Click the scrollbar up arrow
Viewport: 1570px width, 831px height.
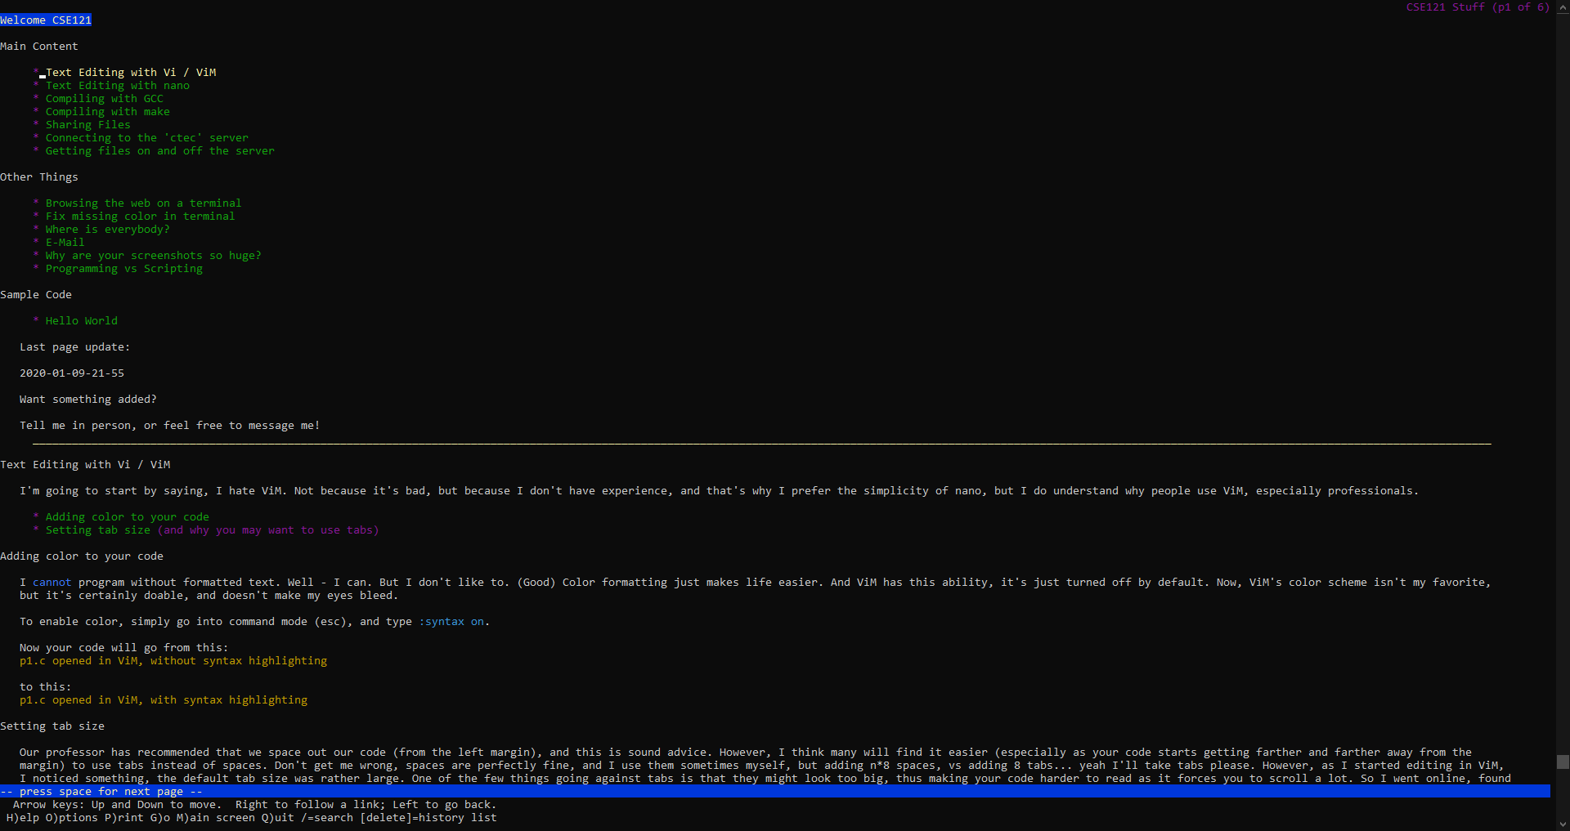click(1563, 7)
